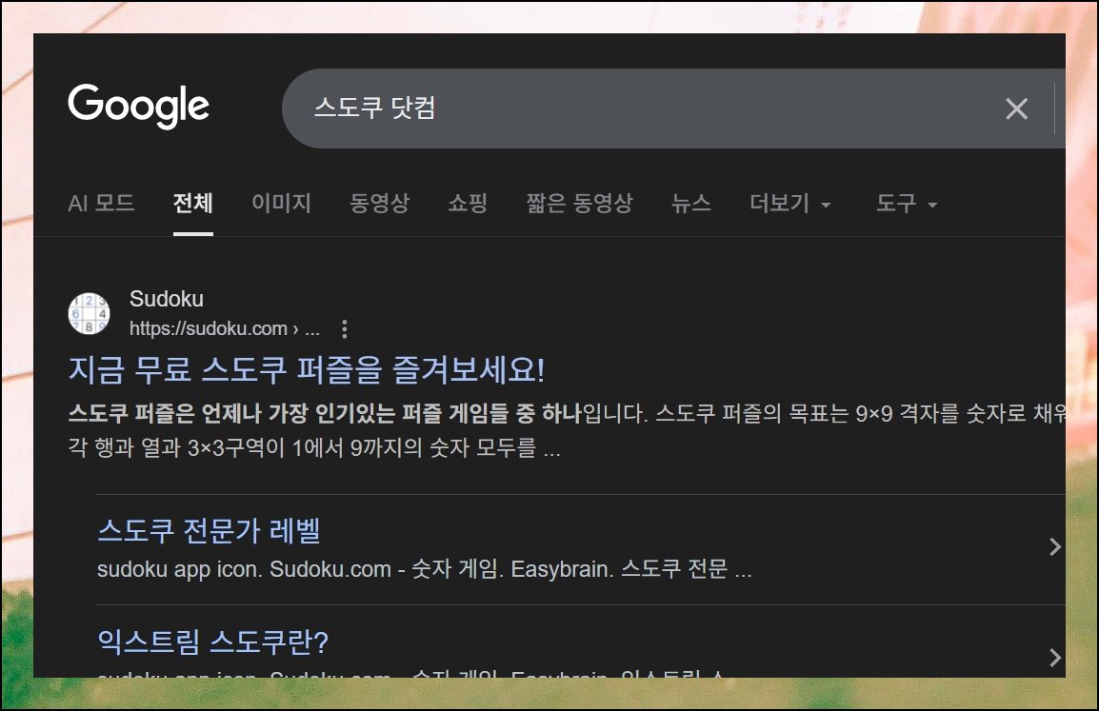This screenshot has height=711, width=1099.
Task: Expand the 익스트림 스도쿠란? row chevron
Action: [x=1055, y=657]
